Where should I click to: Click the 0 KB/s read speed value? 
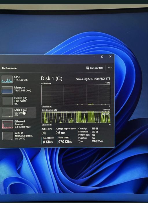point(48,142)
